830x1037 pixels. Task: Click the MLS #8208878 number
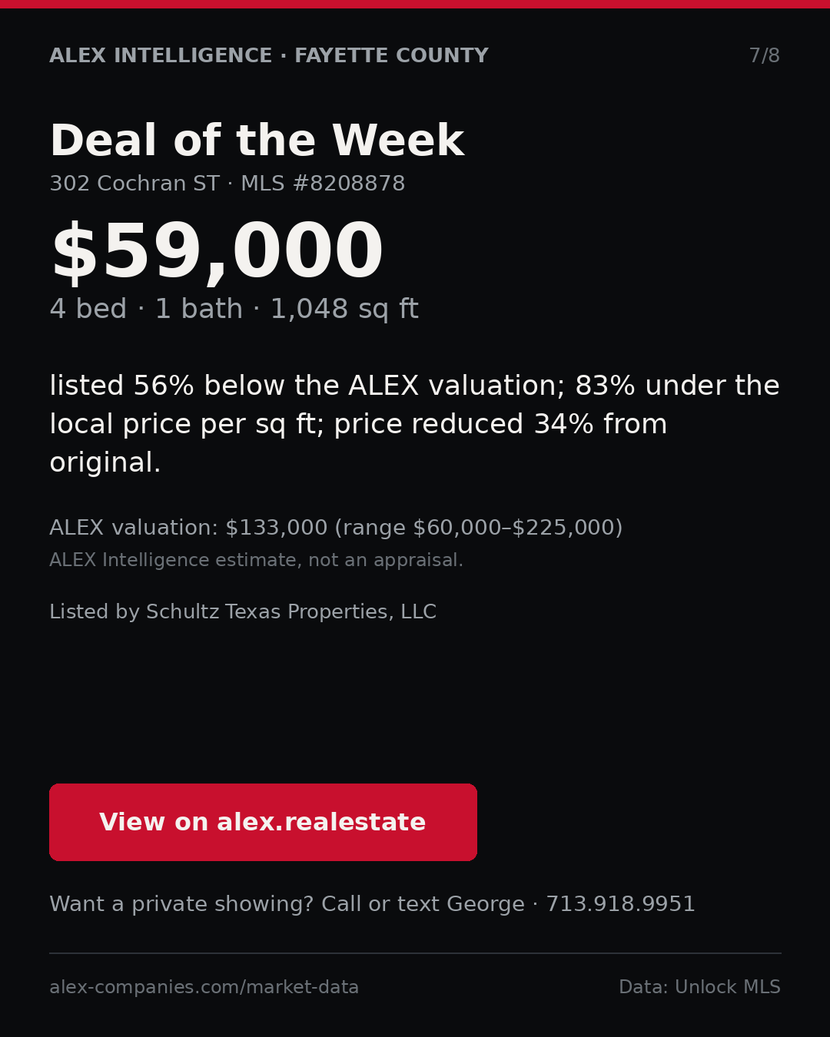coord(323,184)
